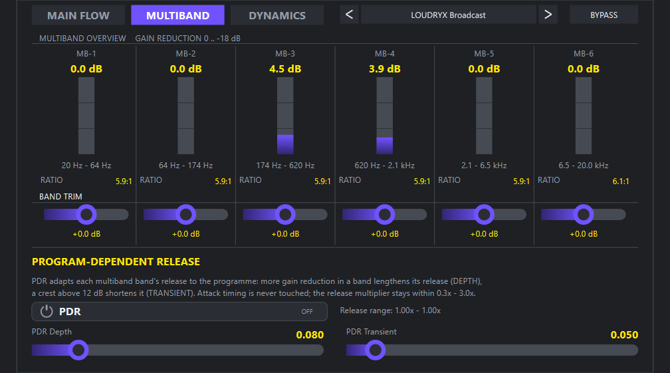Go to next preset with right arrow
The image size is (670, 373).
pos(548,15)
